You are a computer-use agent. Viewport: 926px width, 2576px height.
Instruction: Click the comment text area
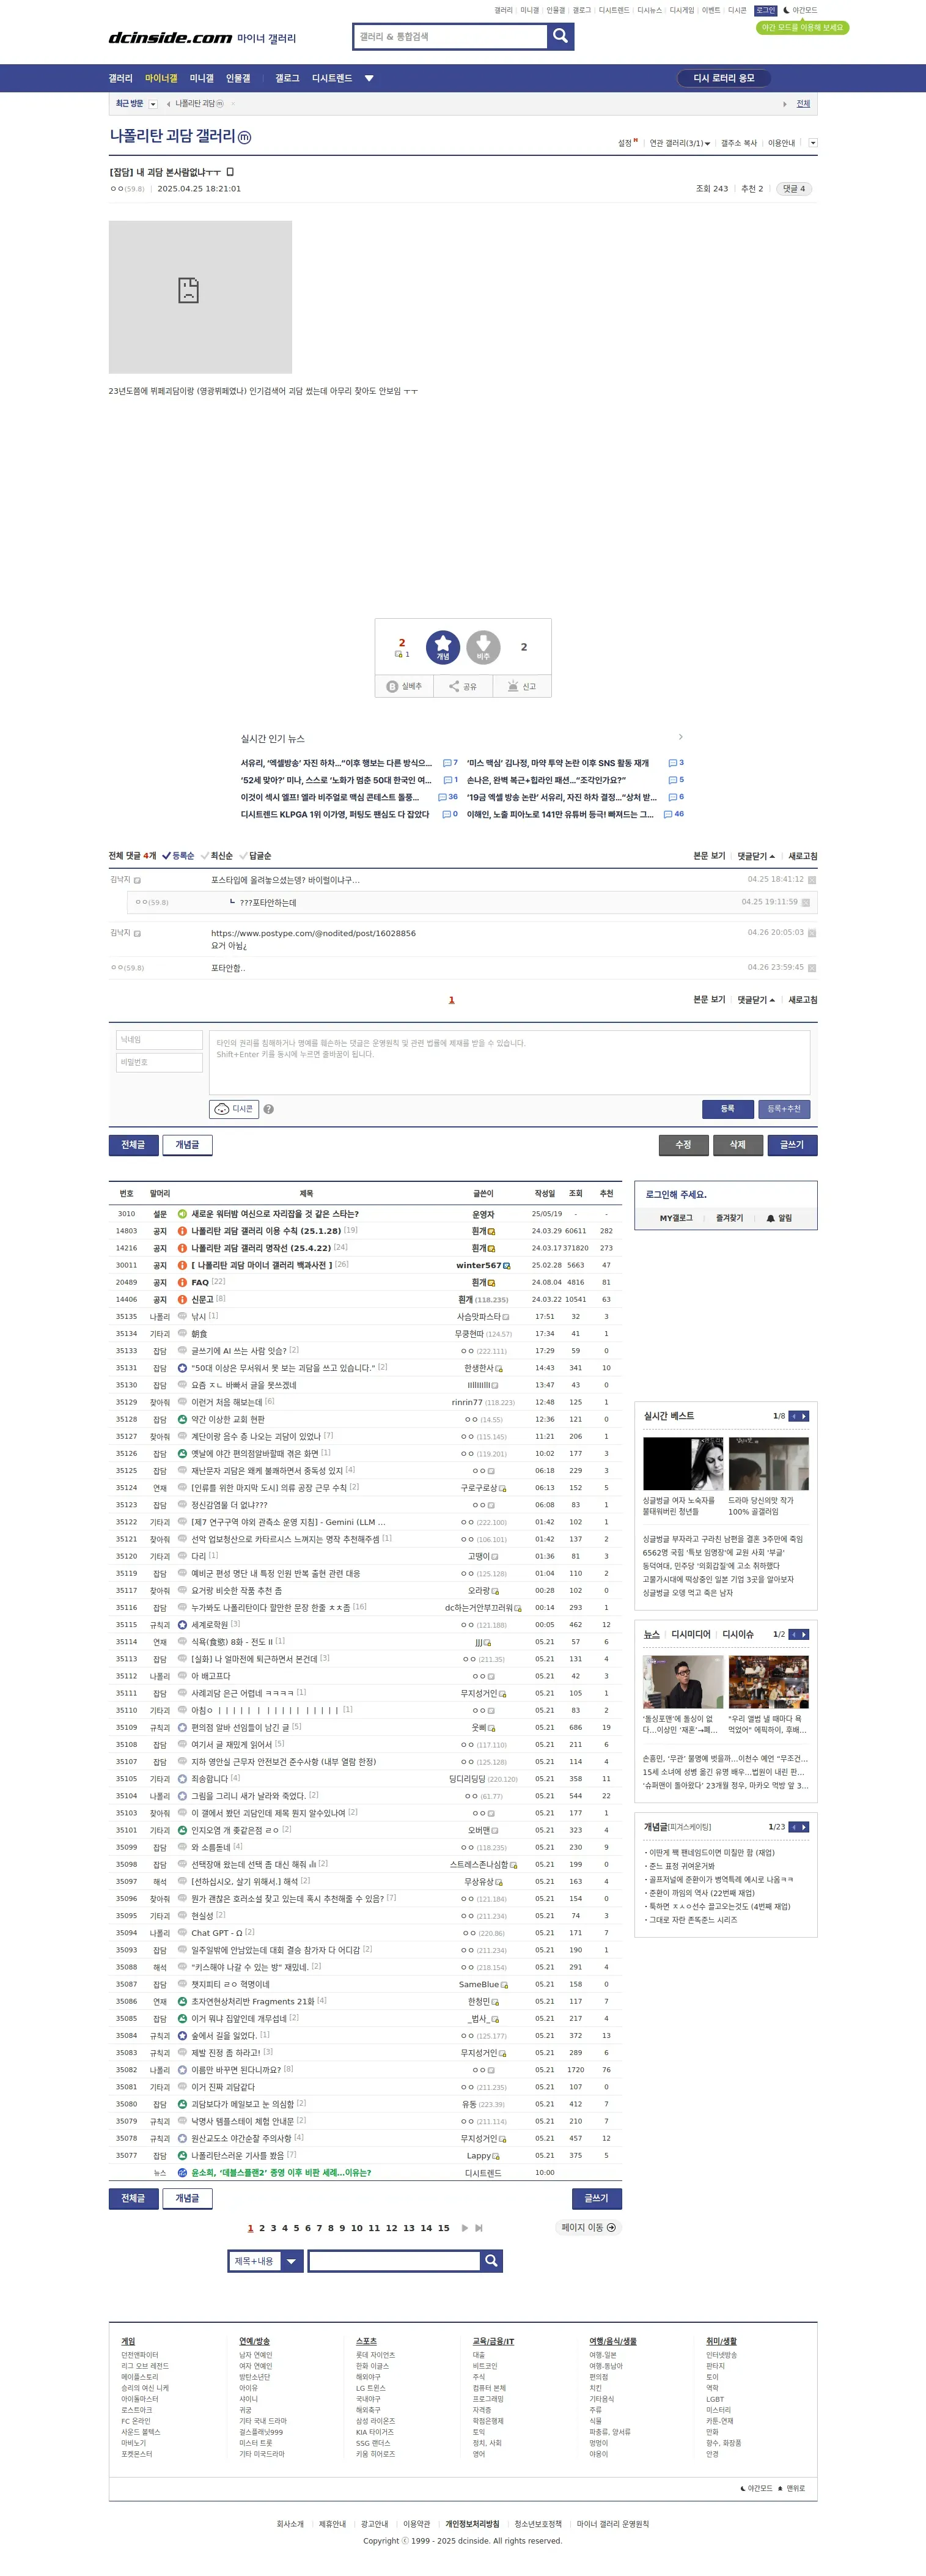[509, 1062]
